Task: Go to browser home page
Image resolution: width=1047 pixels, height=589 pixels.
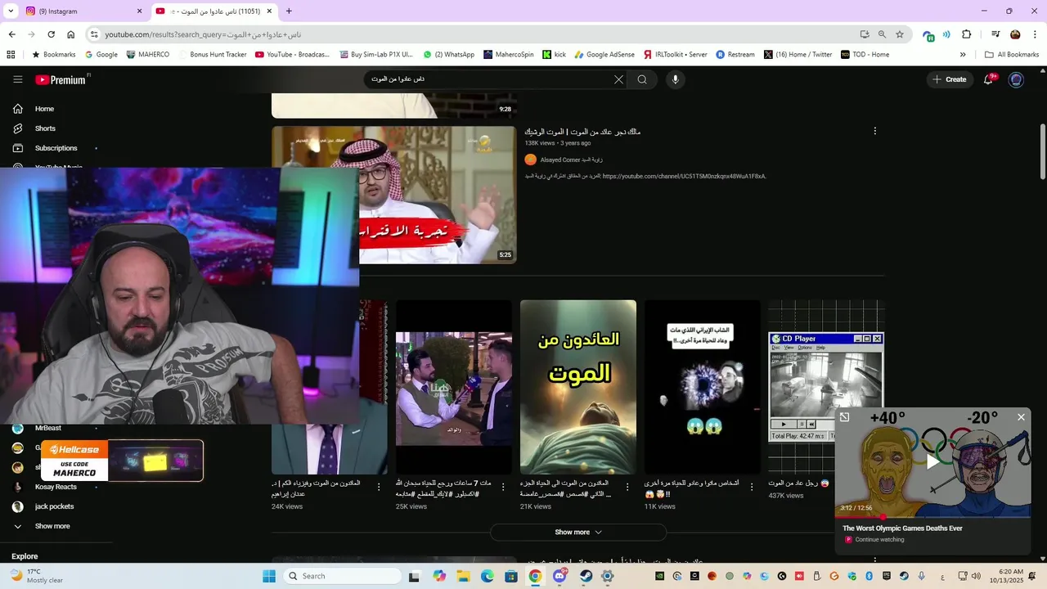Action: (70, 34)
